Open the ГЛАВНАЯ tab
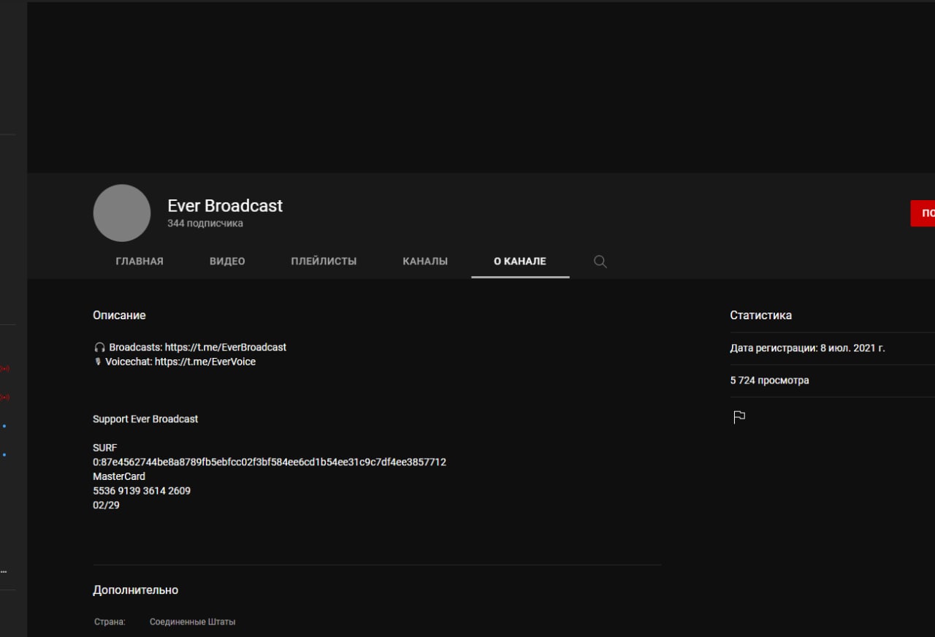This screenshot has width=935, height=637. tap(140, 262)
